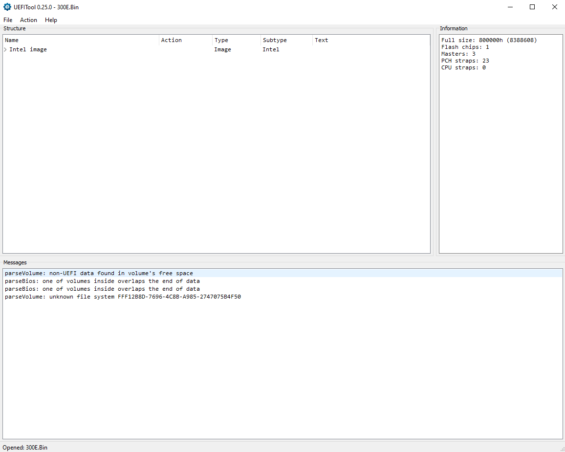Click the window resize grip in corner
The width and height of the screenshot is (565, 452).
(562, 449)
